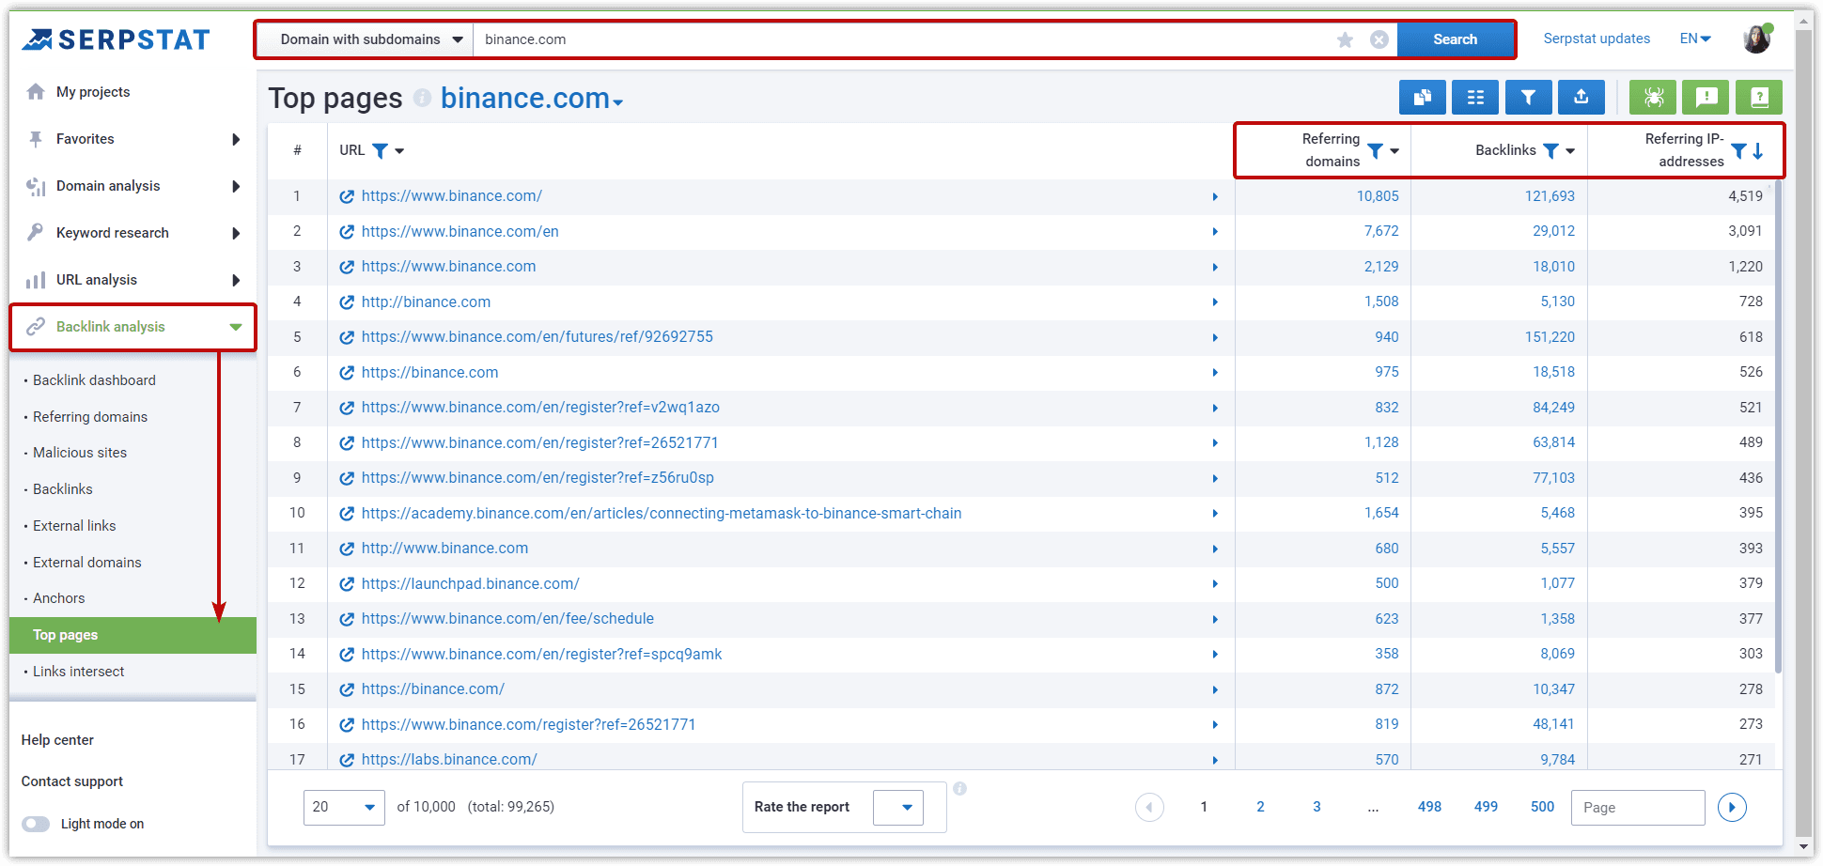Open https://www.binance.com/en/fee/schedule link
This screenshot has height=866, width=1823.
[507, 619]
